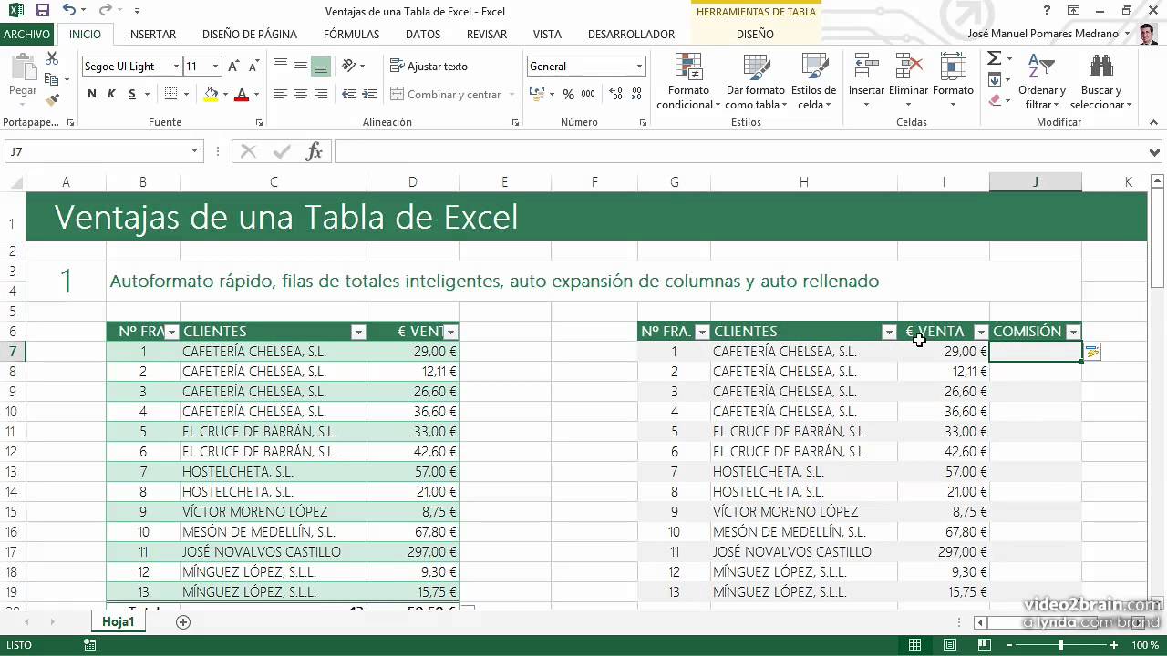Viewport: 1167px width, 656px height.
Task: Click the insert function fx icon
Action: click(314, 151)
